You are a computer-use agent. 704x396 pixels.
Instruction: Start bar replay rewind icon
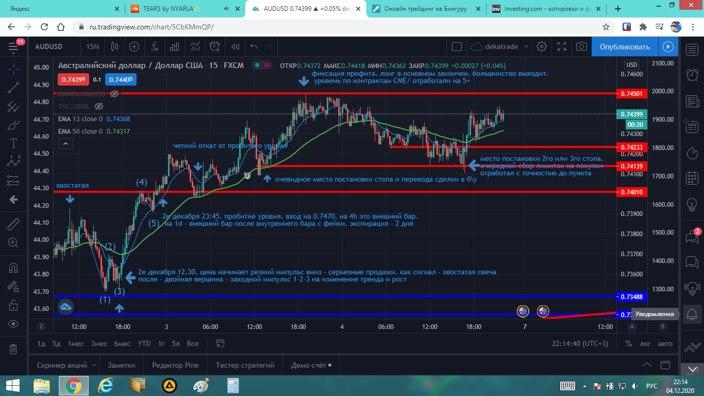[236, 47]
